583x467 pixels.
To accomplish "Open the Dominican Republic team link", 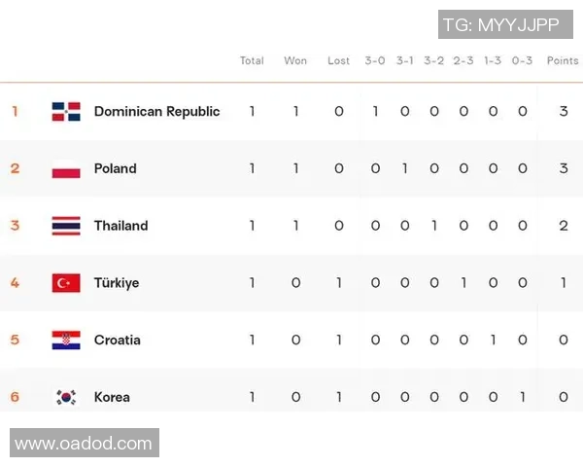I will 156,111.
